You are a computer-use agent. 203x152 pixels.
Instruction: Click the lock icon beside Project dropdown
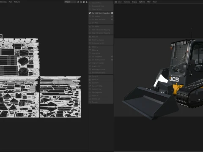pyautogui.click(x=81, y=2)
